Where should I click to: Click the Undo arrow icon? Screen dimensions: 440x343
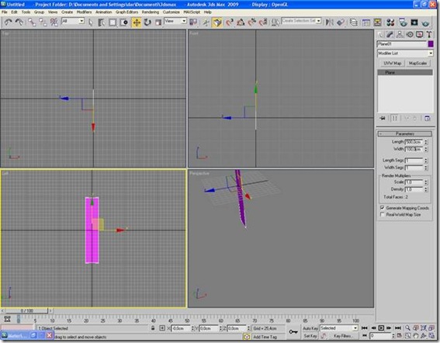8,23
